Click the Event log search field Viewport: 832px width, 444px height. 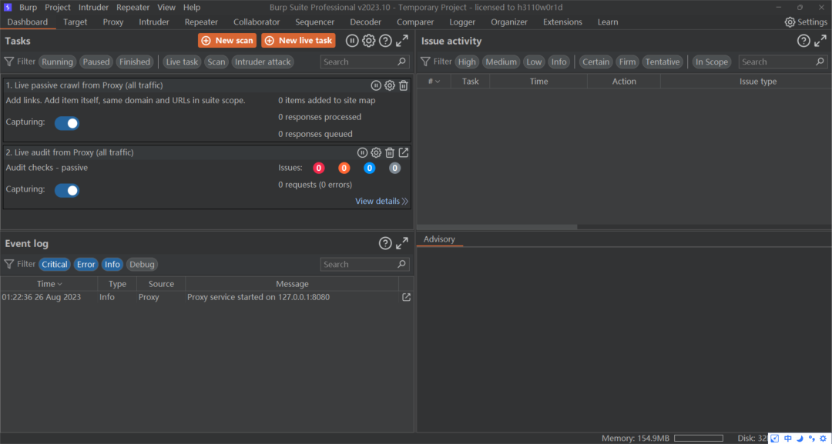pyautogui.click(x=365, y=265)
